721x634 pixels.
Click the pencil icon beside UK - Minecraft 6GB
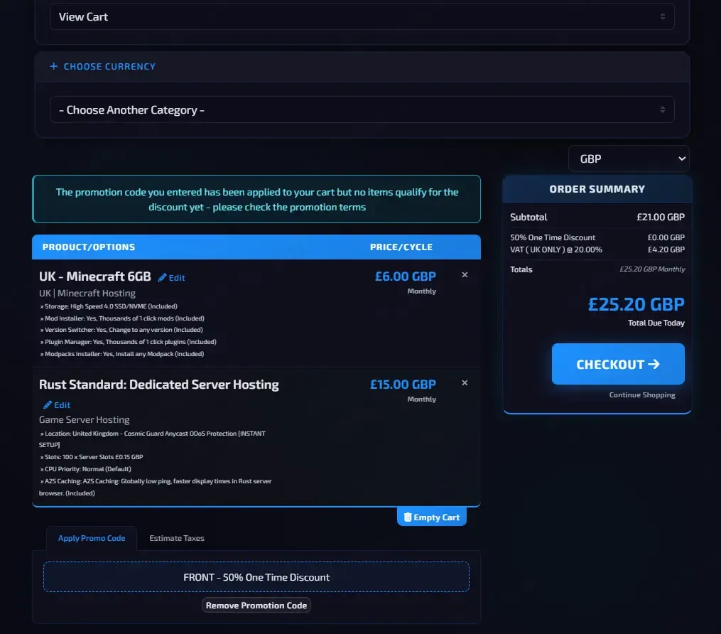click(162, 277)
